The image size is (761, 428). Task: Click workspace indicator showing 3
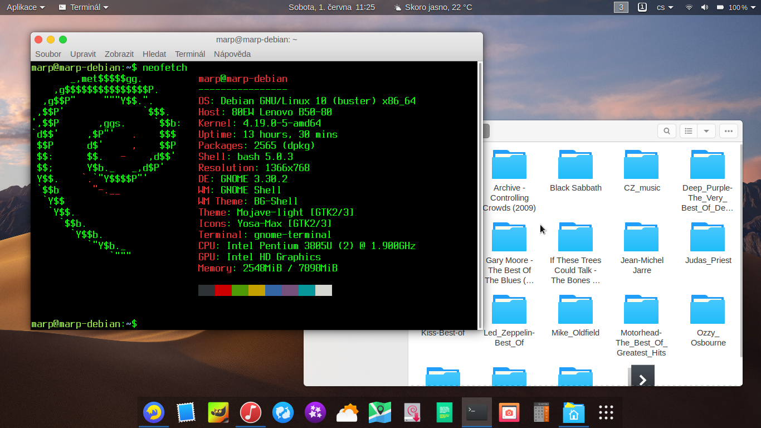click(x=621, y=7)
